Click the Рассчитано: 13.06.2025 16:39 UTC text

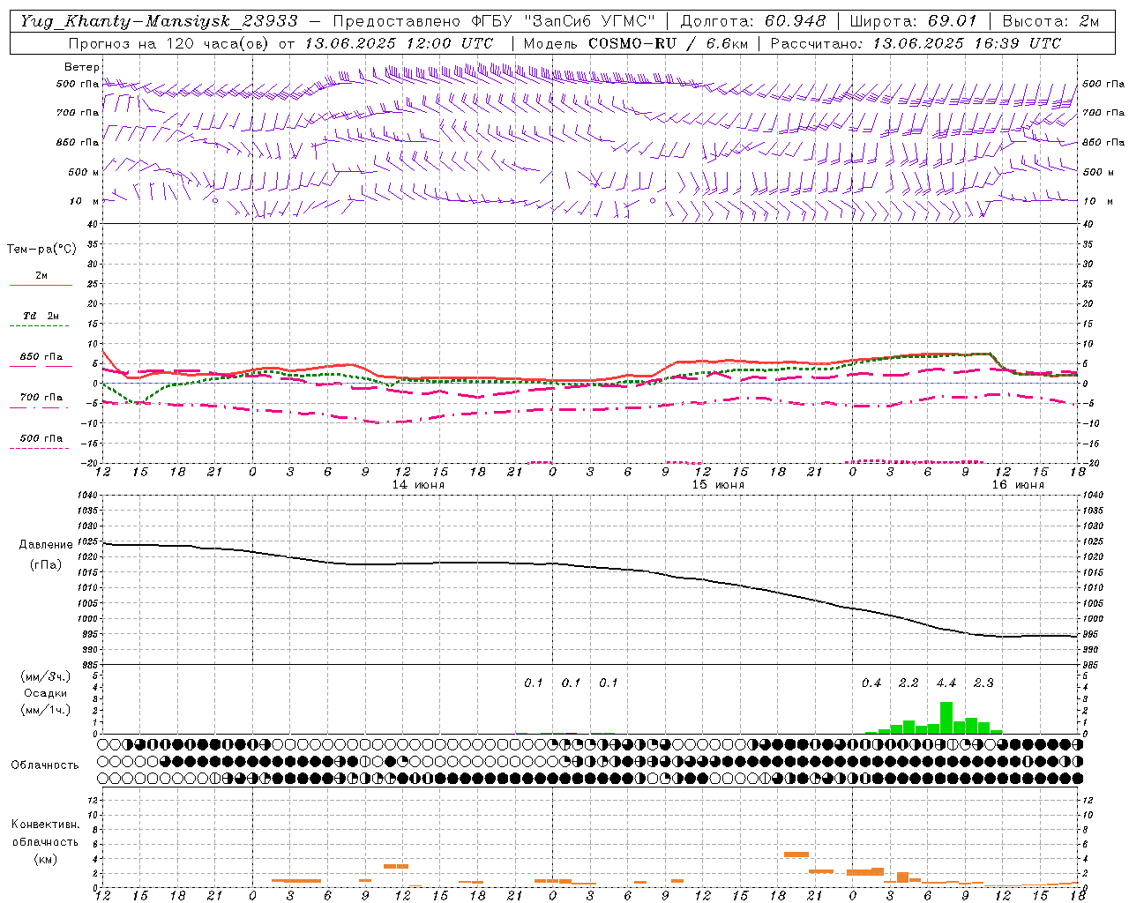[916, 43]
